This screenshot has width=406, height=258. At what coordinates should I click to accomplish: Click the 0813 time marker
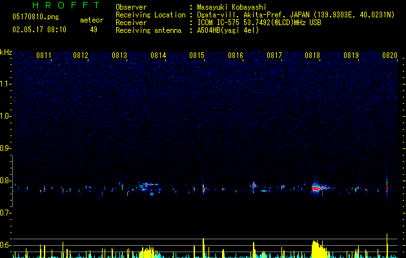point(119,55)
